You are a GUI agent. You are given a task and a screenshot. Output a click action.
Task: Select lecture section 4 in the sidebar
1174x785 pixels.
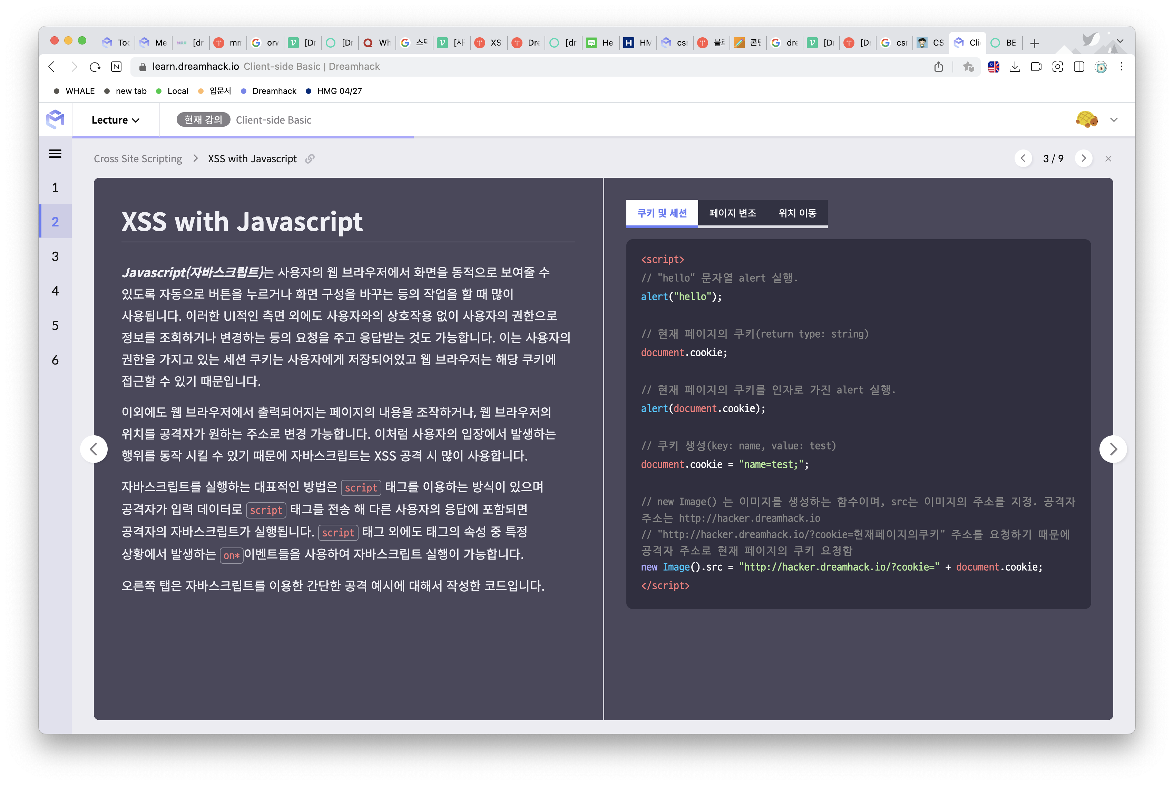click(x=55, y=291)
